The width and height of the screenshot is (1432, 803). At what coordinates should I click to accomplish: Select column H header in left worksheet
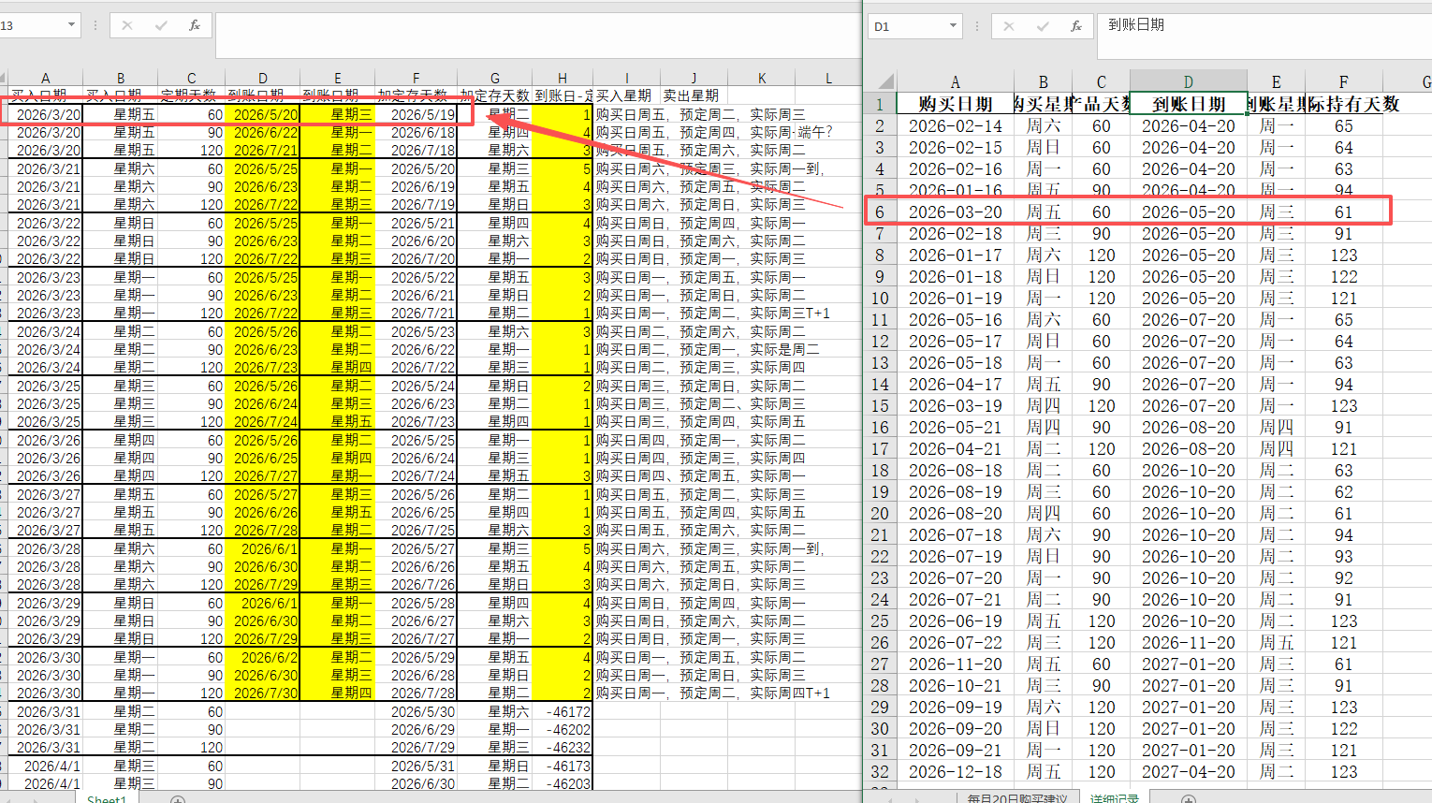tap(562, 79)
